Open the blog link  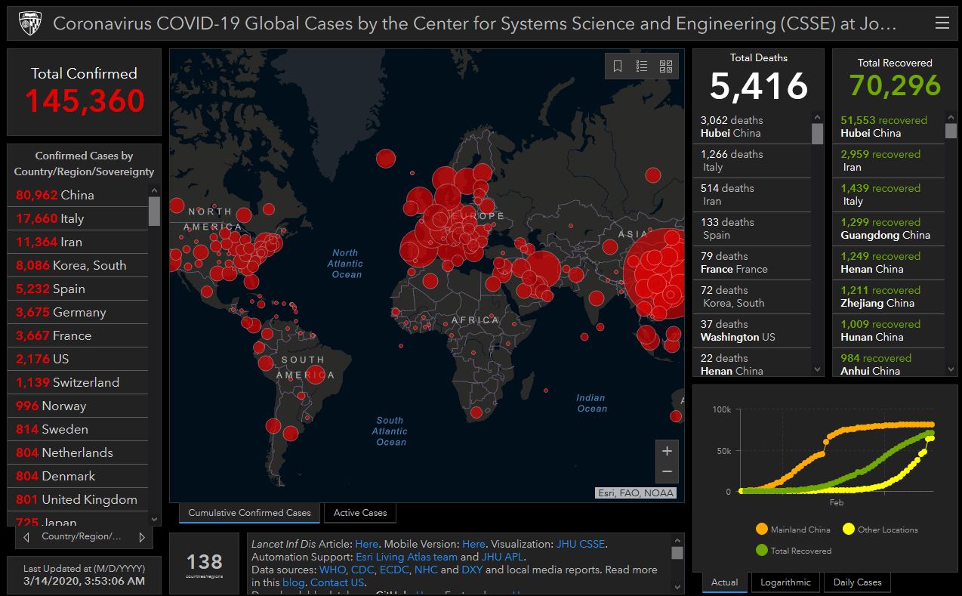point(294,582)
